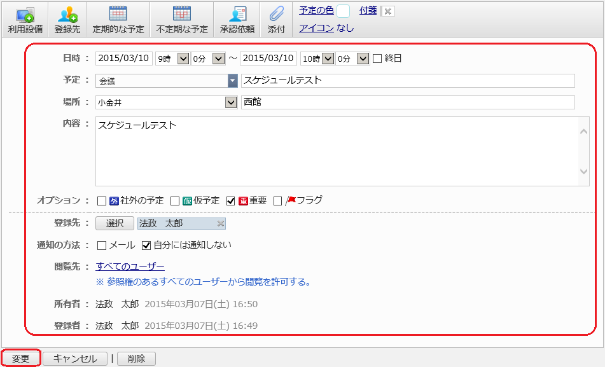
Task: Remove the 付箋 sticky note with X icon
Action: tap(387, 11)
